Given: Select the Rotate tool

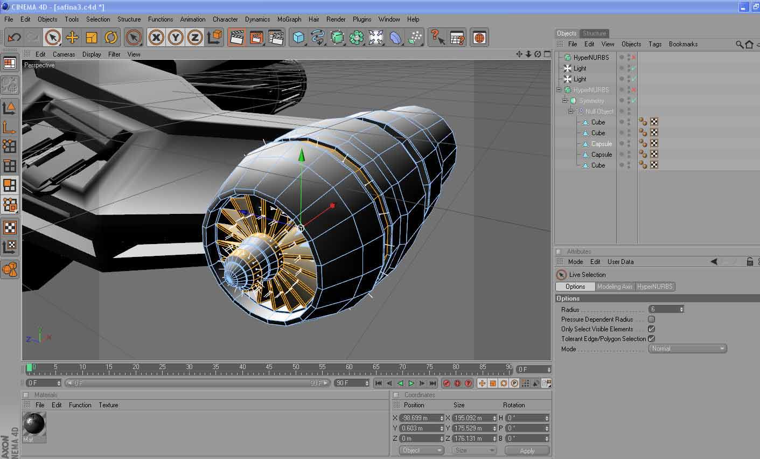Looking at the screenshot, I should 111,37.
